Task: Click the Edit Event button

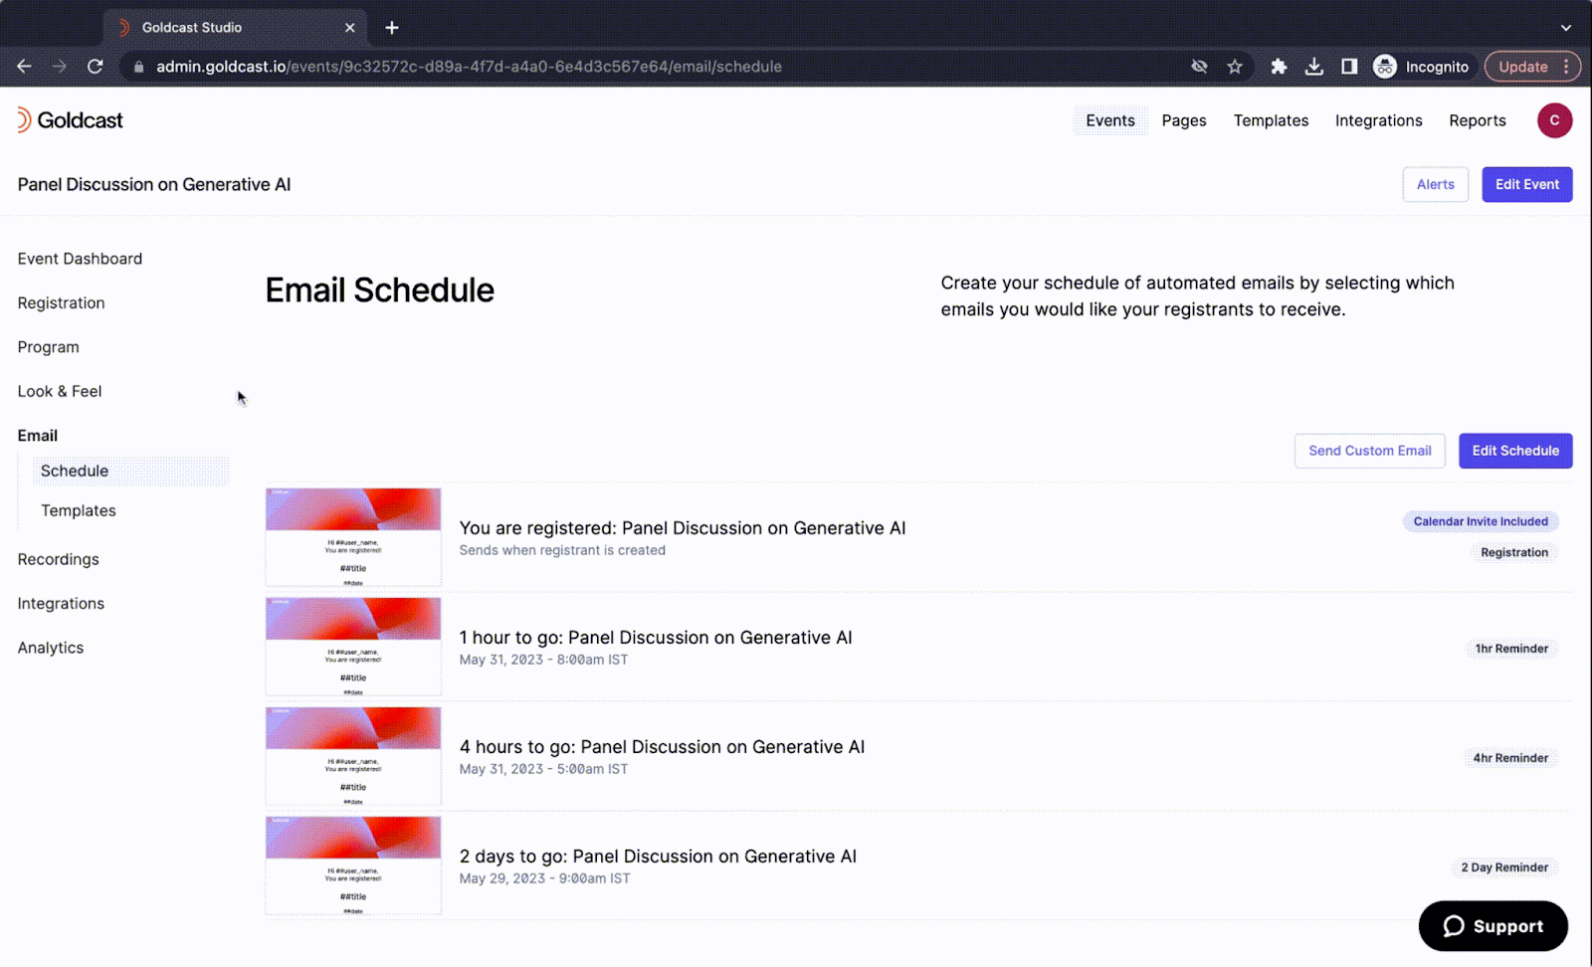Action: [1526, 184]
